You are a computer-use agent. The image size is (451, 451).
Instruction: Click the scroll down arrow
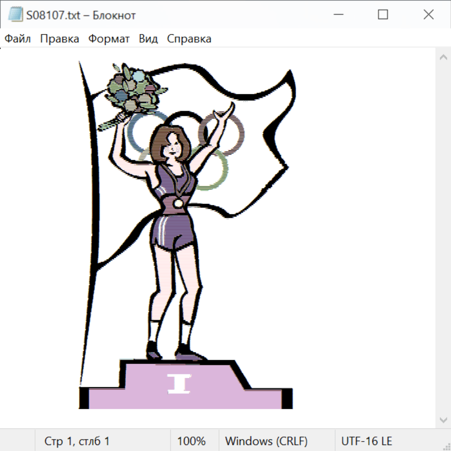443,419
